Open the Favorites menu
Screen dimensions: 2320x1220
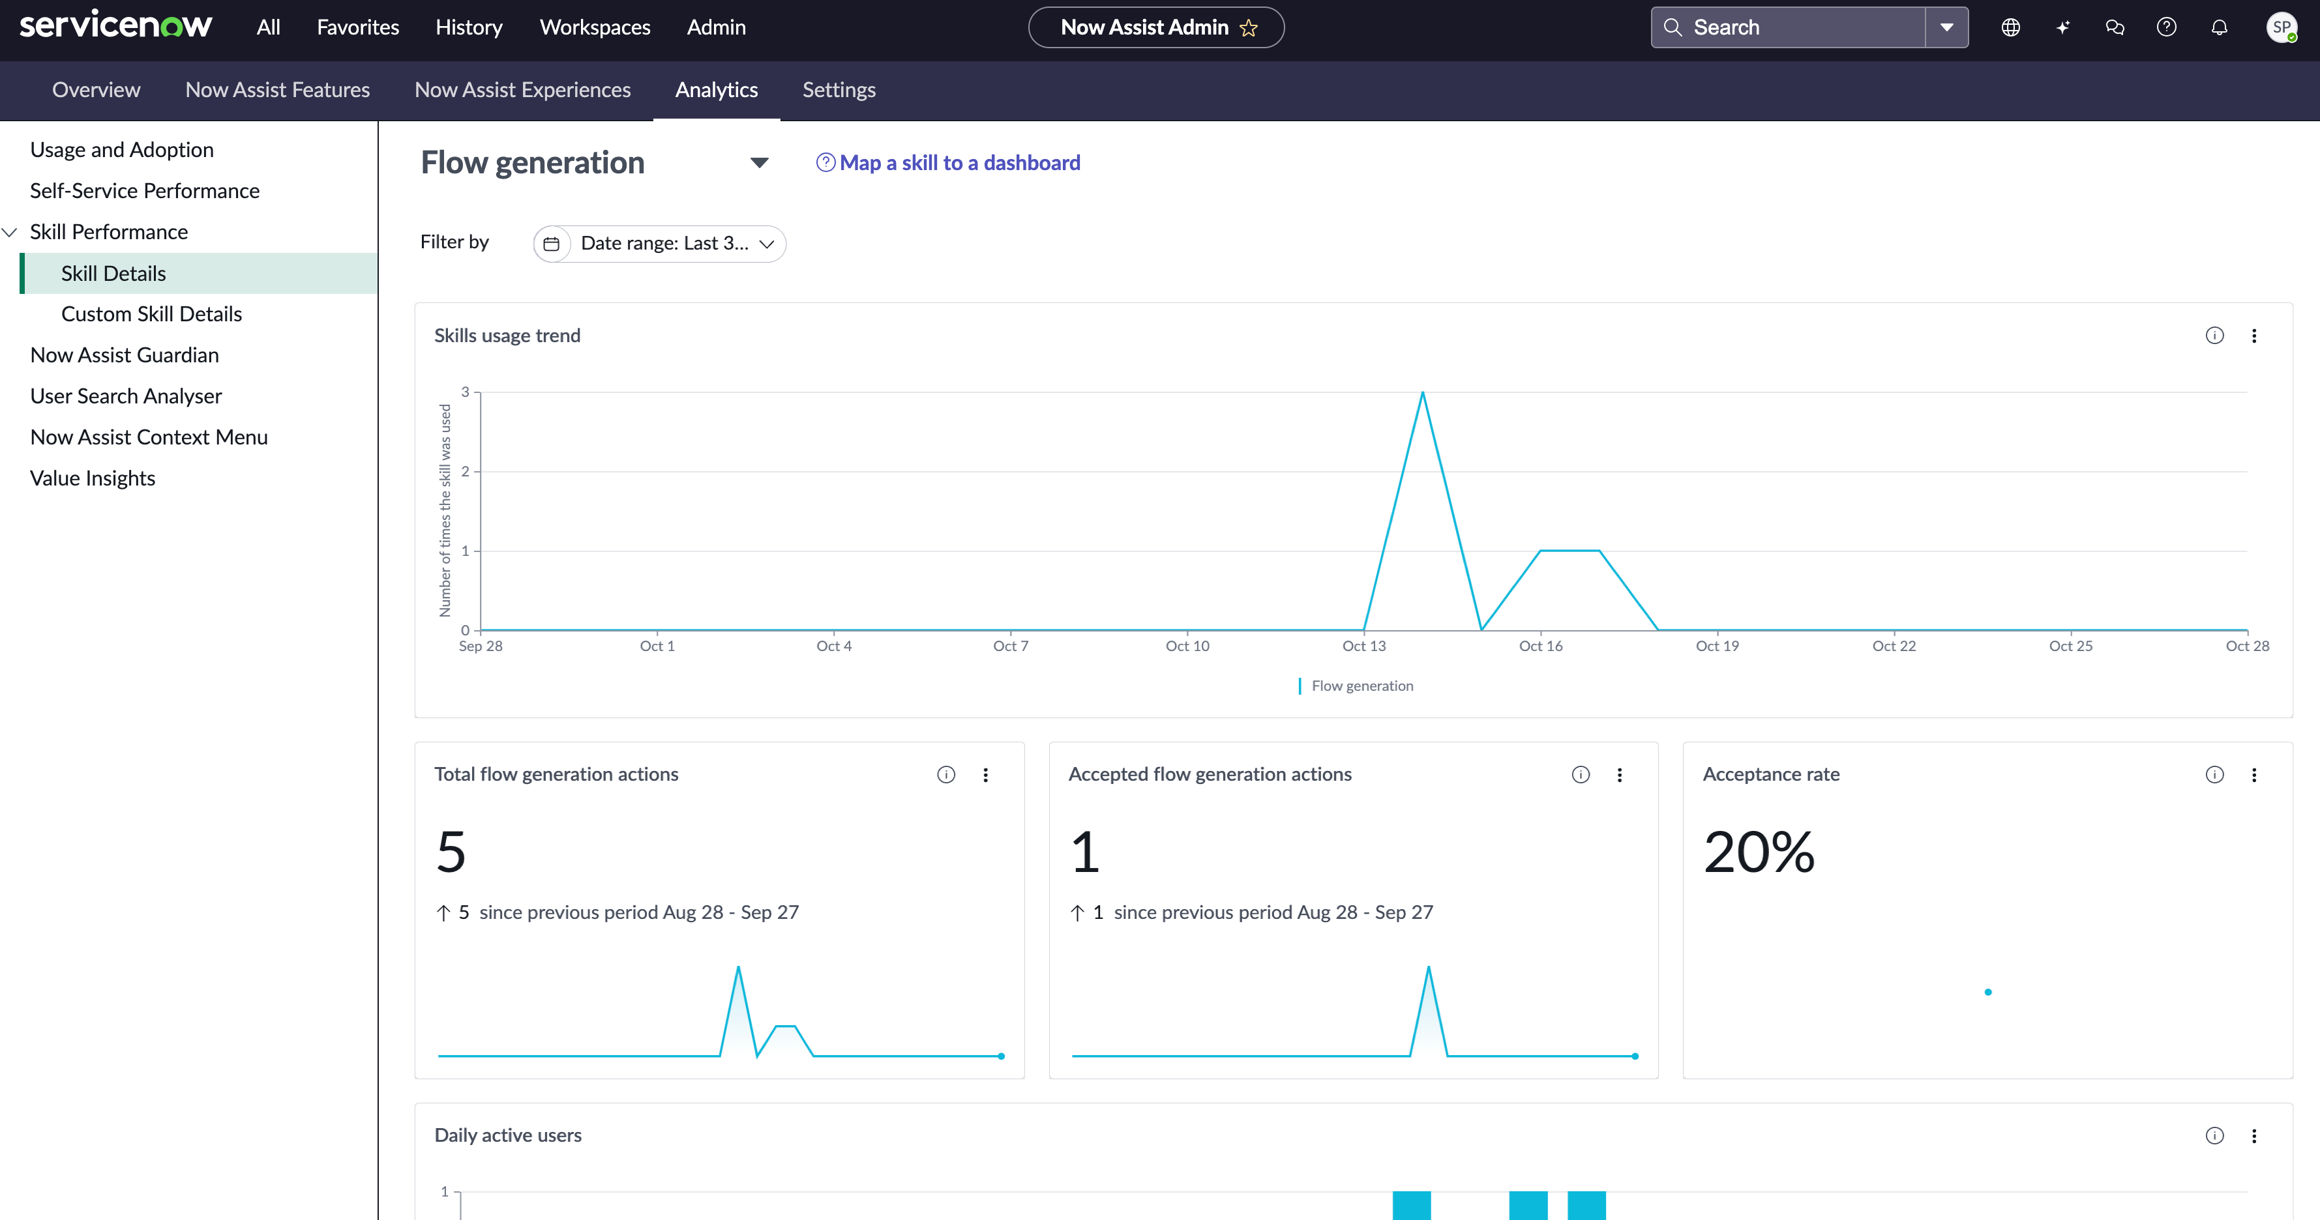point(357,27)
